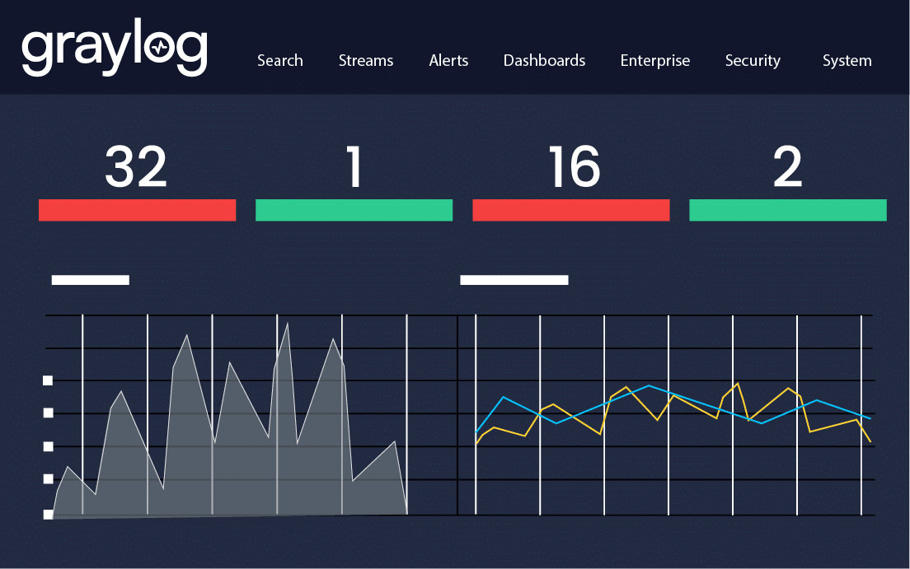The width and height of the screenshot is (910, 569).
Task: Open the Alerts section
Action: (448, 61)
